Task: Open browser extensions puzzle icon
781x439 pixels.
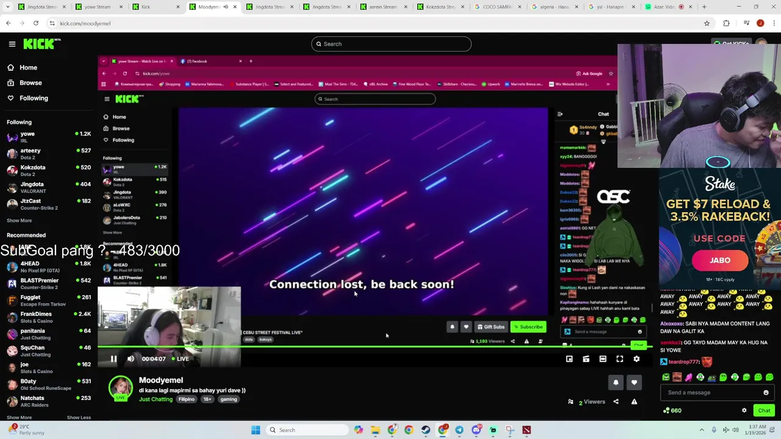Action: tap(726, 23)
